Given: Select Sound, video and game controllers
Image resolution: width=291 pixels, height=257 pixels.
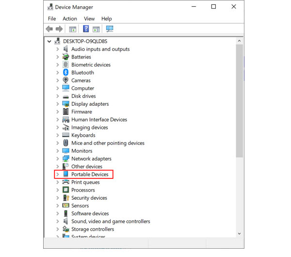Looking at the screenshot, I should (111, 222).
